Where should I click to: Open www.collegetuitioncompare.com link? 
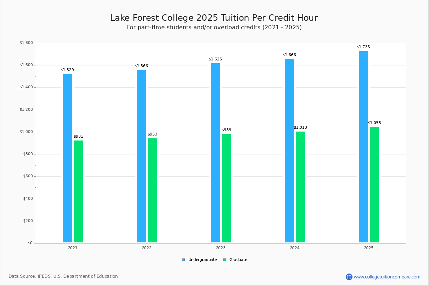pos(387,277)
